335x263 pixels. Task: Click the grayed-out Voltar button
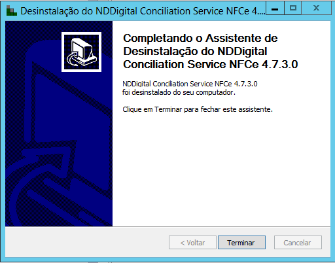point(192,242)
